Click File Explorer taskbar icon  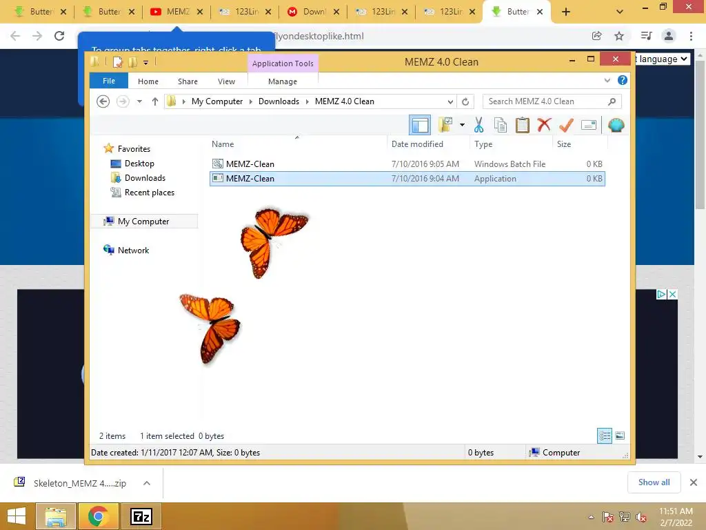tap(55, 516)
